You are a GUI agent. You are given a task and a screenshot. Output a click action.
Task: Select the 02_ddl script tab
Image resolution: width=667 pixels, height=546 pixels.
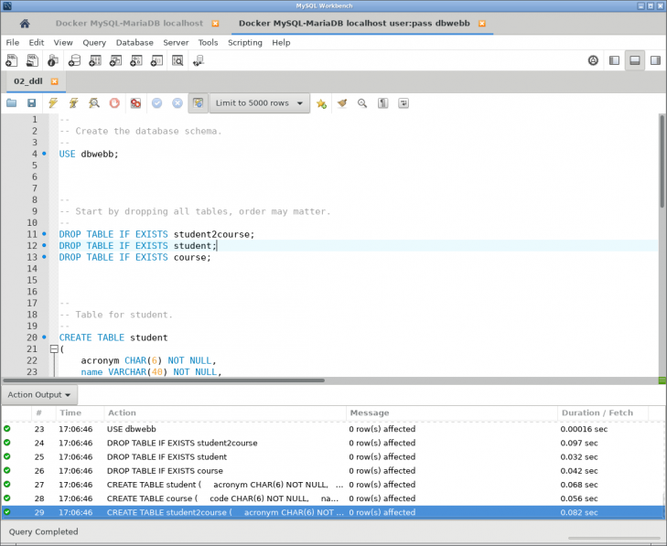coord(28,81)
